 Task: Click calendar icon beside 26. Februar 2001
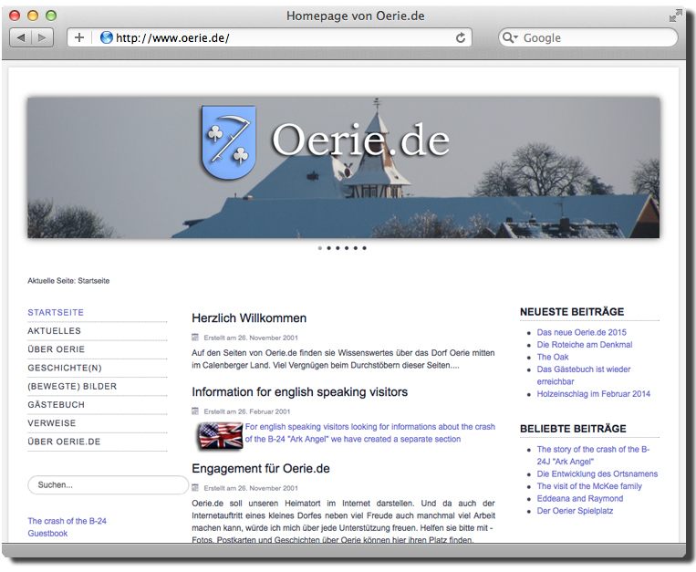(x=195, y=411)
